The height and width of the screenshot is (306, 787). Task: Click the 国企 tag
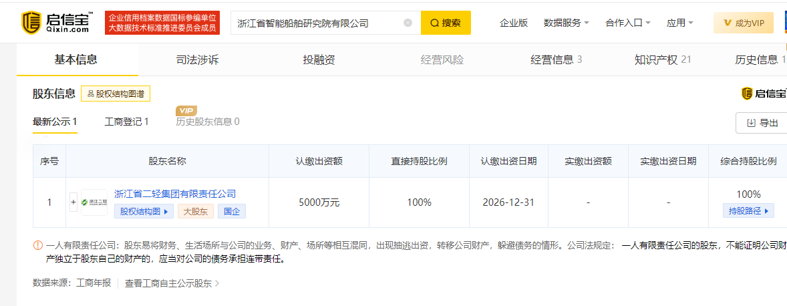(x=232, y=211)
